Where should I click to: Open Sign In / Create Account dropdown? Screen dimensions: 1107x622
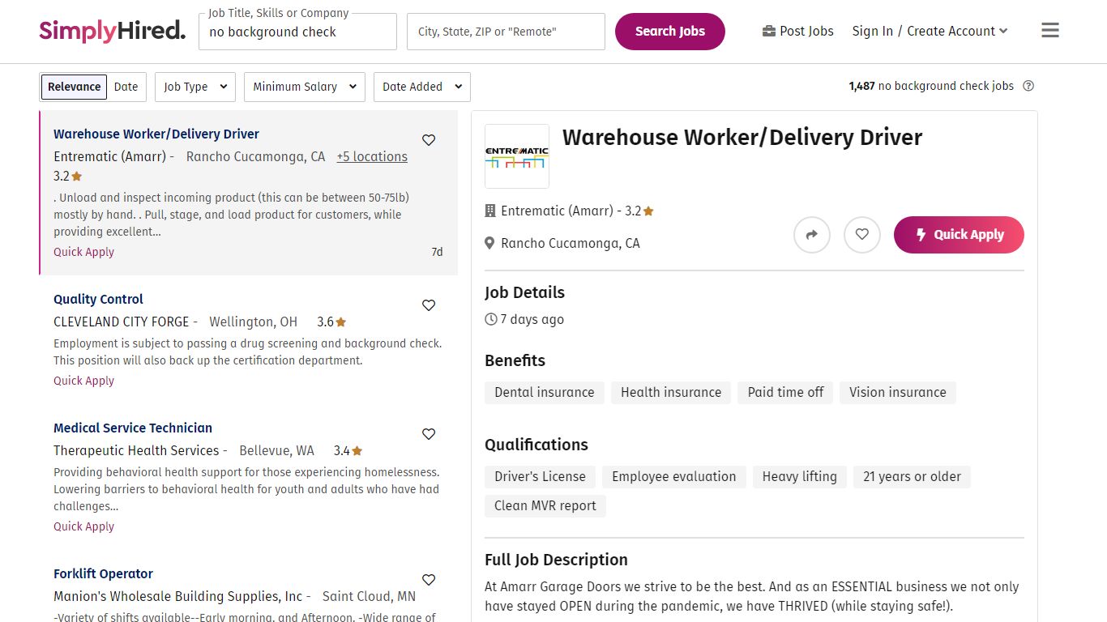pos(930,31)
